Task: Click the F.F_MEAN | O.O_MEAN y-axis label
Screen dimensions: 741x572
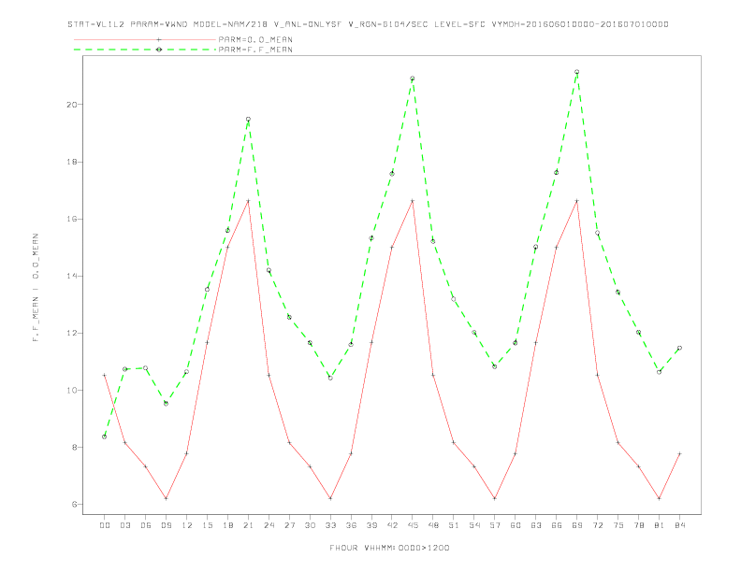Action: pyautogui.click(x=36, y=288)
